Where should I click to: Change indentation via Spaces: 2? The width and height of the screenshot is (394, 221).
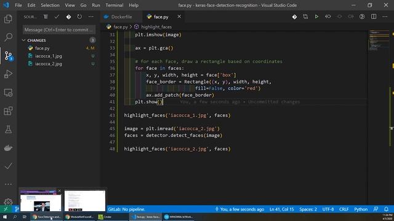[308, 209]
